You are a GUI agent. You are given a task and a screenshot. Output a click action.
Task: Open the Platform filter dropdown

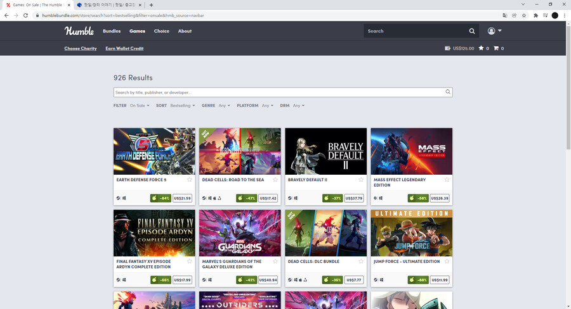pos(267,106)
